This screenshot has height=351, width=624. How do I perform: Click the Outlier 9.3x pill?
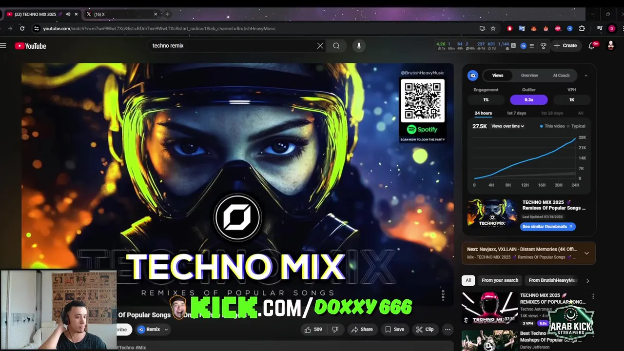[529, 99]
